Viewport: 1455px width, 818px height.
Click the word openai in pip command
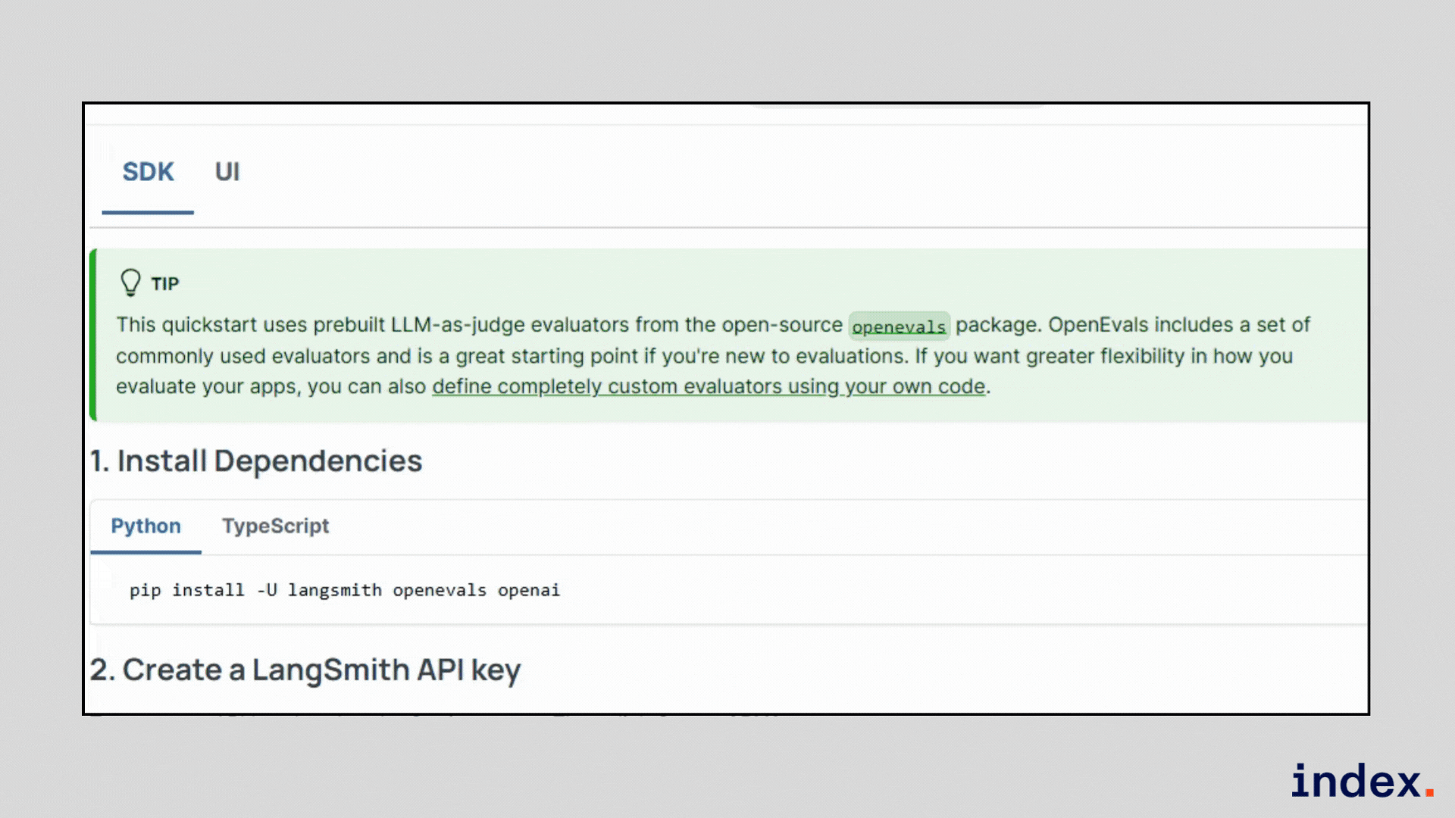pyautogui.click(x=528, y=590)
